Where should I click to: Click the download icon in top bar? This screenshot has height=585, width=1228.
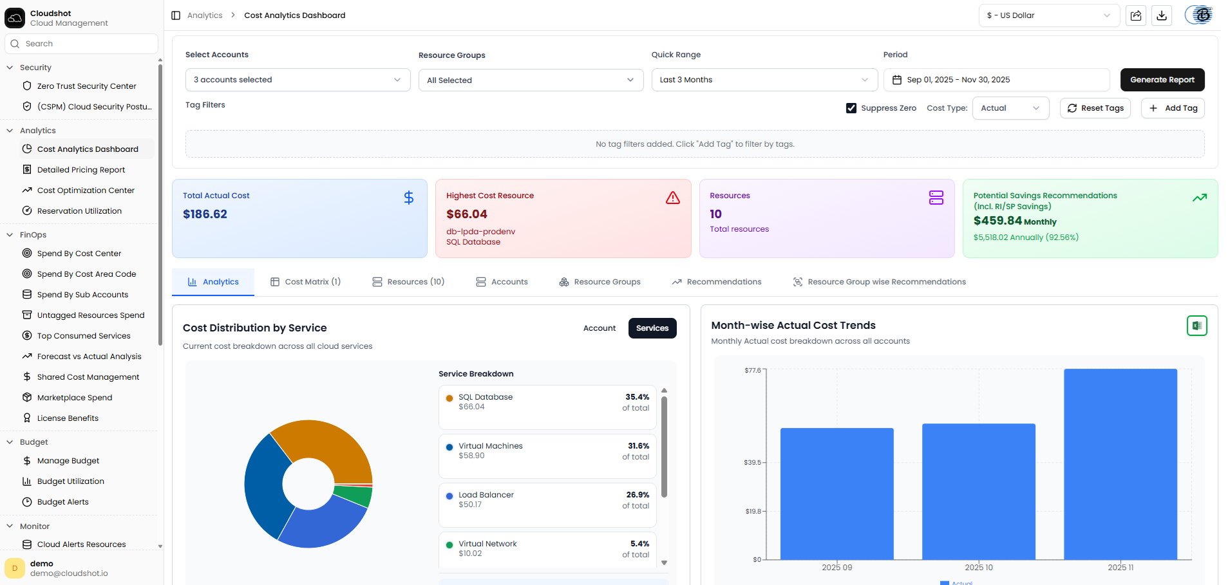[1162, 15]
